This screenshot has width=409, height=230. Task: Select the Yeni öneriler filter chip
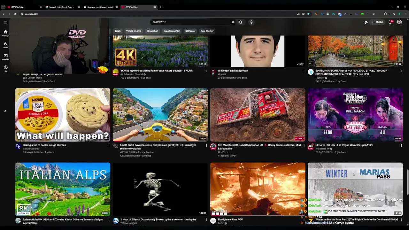tap(207, 31)
